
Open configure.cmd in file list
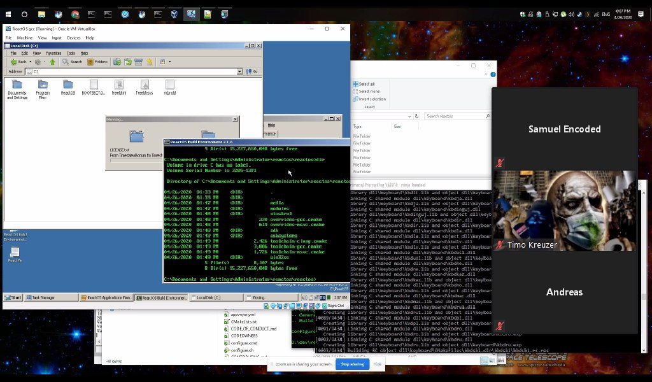(241, 343)
